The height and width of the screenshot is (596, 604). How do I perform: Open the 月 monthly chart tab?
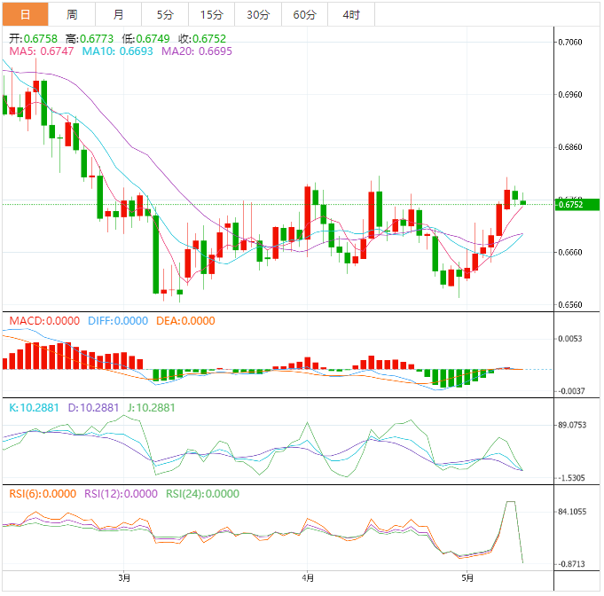tap(119, 14)
